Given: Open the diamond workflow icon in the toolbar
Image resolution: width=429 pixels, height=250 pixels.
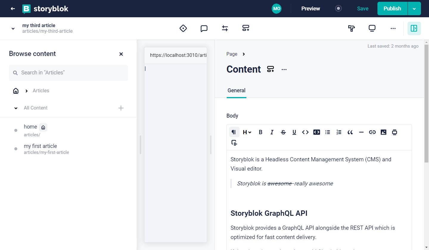Looking at the screenshot, I should click(x=183, y=28).
